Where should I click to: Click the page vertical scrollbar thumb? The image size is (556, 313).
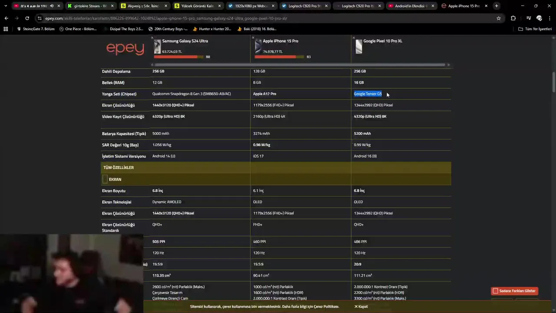(554, 82)
